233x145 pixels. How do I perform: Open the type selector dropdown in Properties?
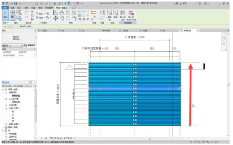(x=35, y=38)
